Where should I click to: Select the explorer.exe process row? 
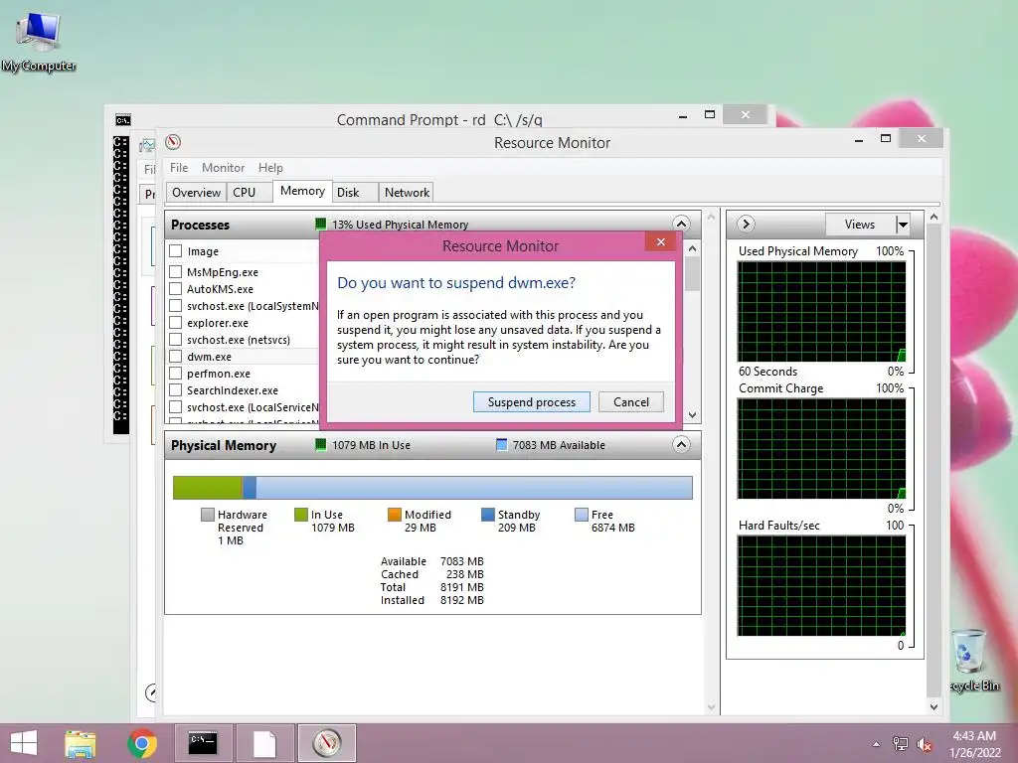[x=244, y=323]
